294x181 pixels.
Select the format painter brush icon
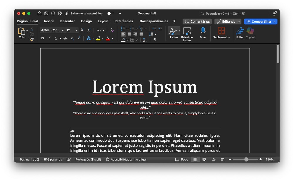click(32, 39)
